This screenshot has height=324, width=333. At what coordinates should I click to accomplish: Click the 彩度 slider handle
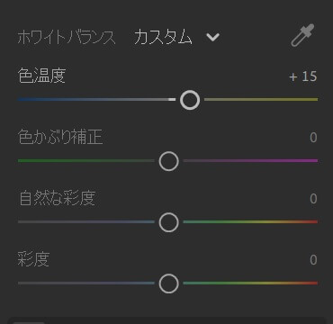(x=168, y=283)
